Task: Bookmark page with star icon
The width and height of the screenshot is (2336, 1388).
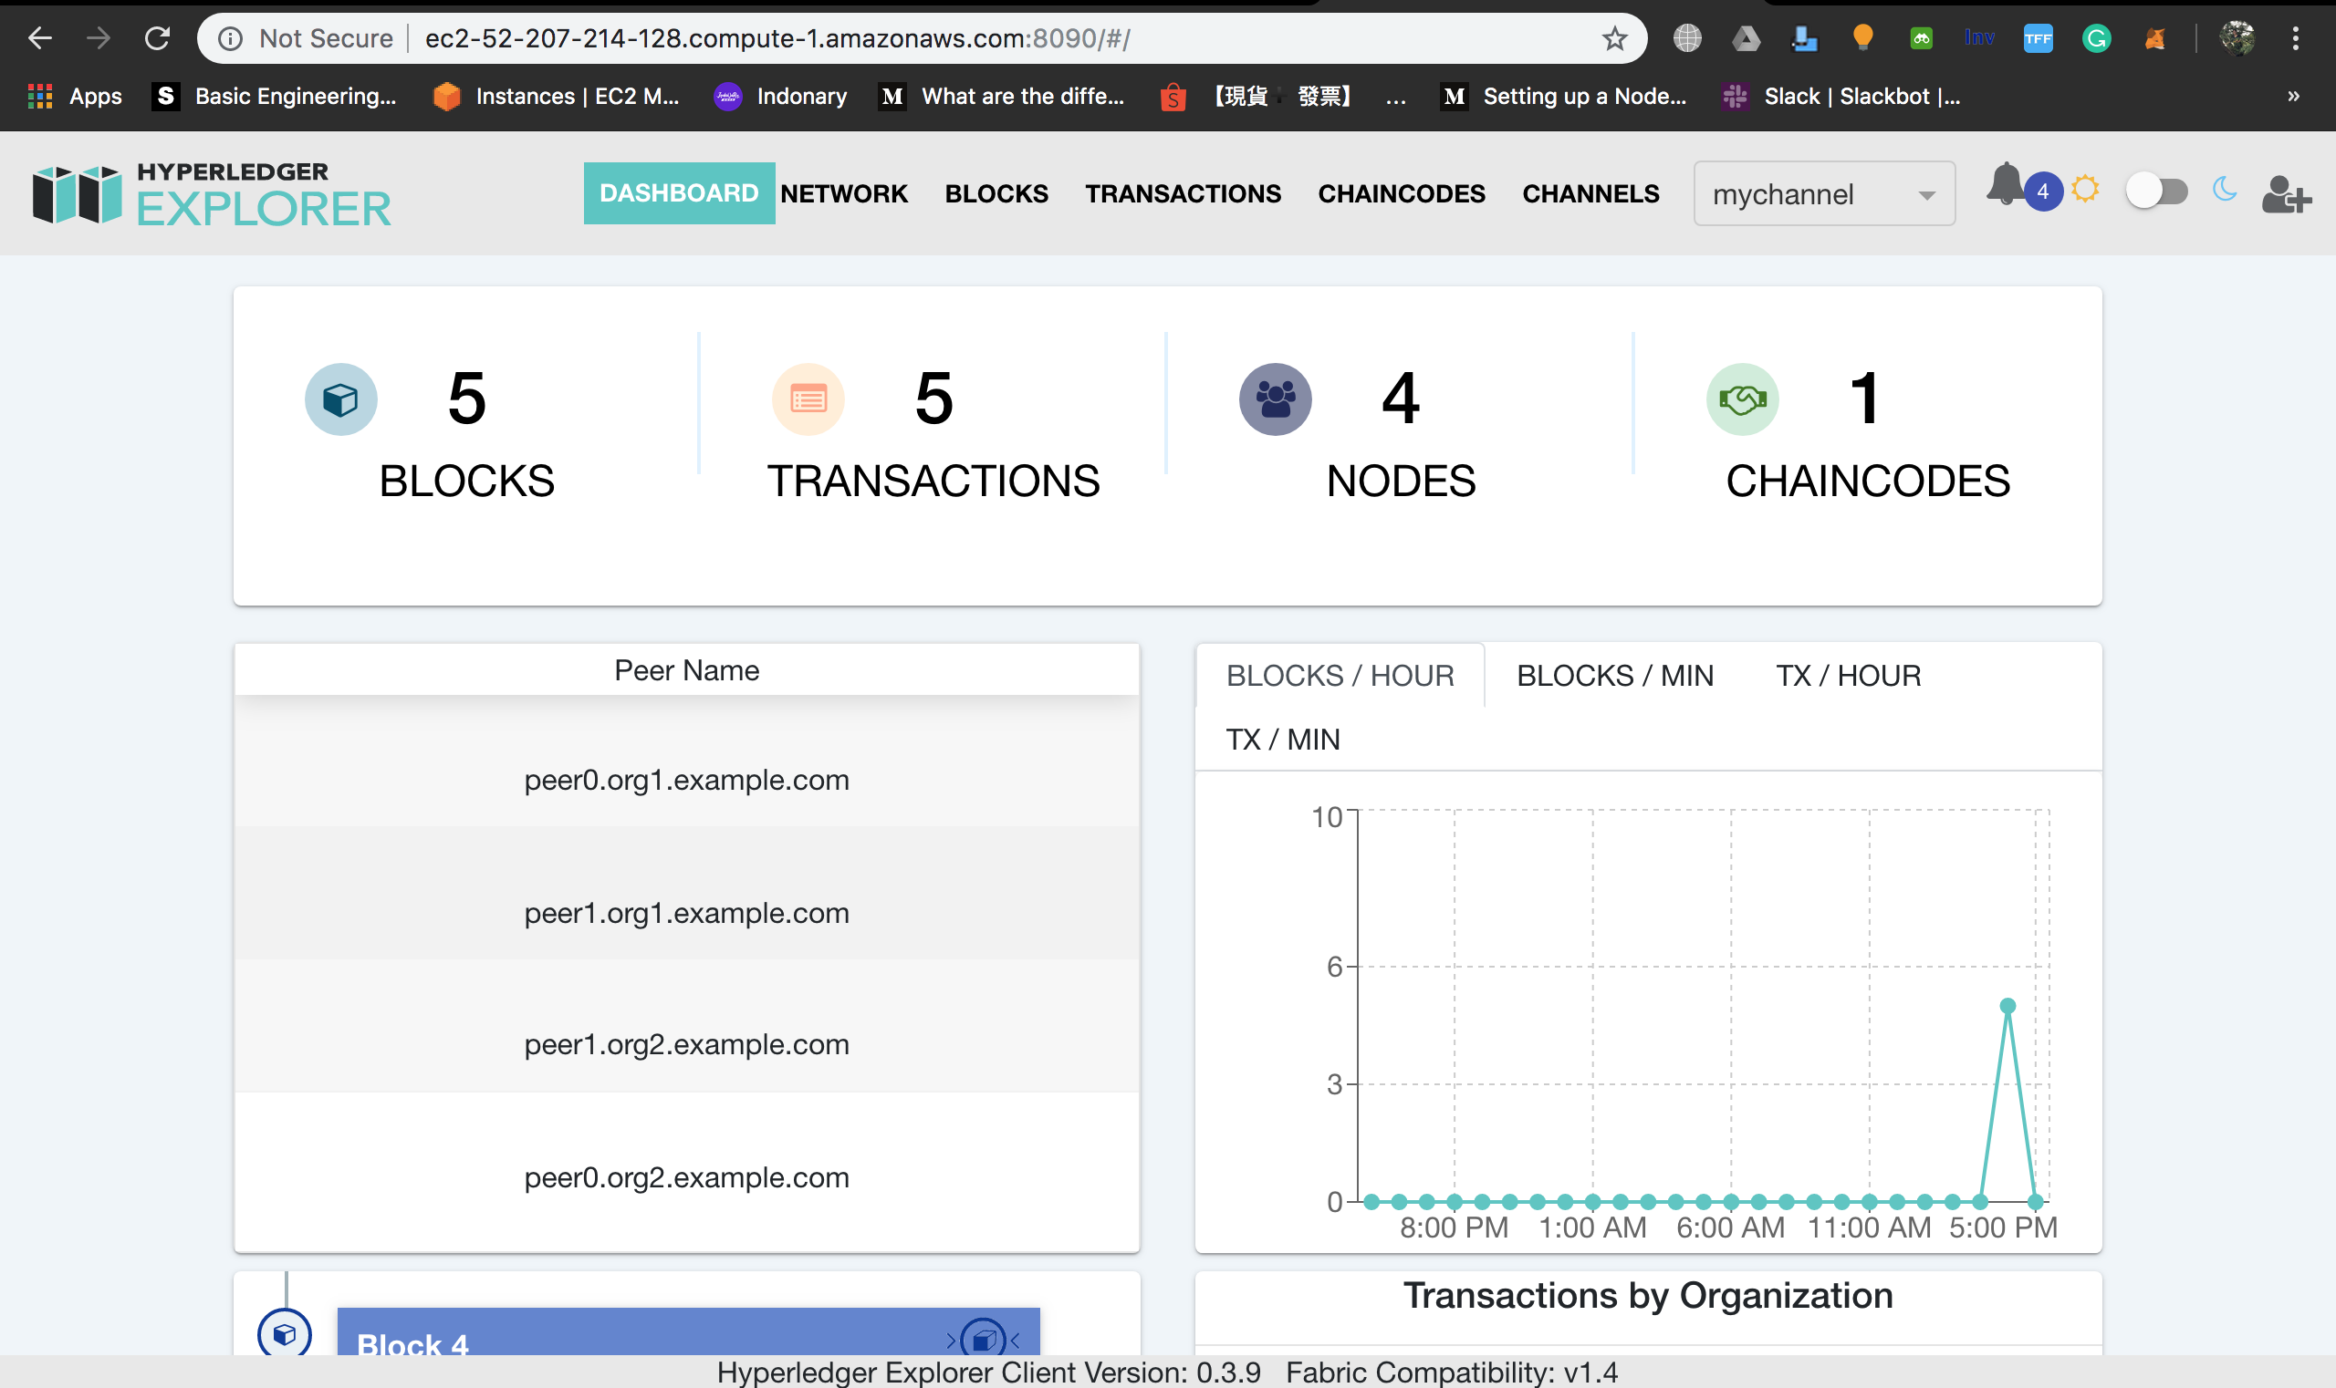Action: [1614, 39]
